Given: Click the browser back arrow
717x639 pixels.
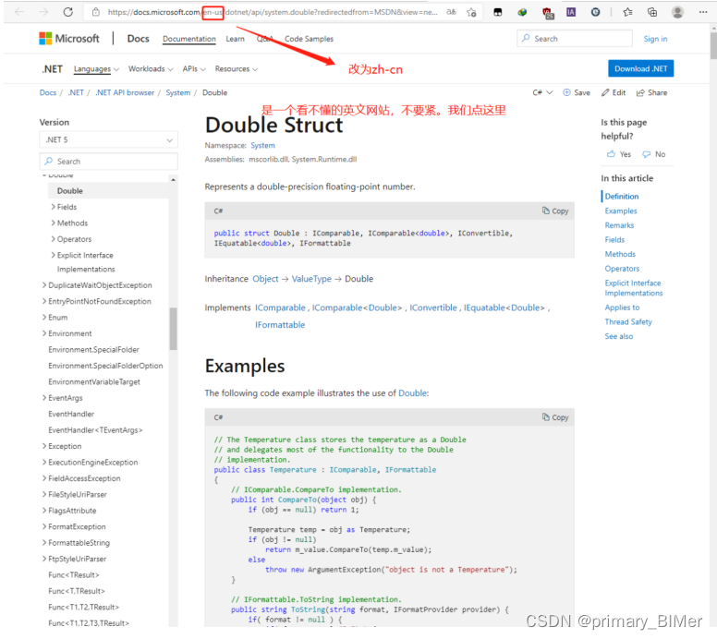Looking at the screenshot, I should [x=19, y=12].
